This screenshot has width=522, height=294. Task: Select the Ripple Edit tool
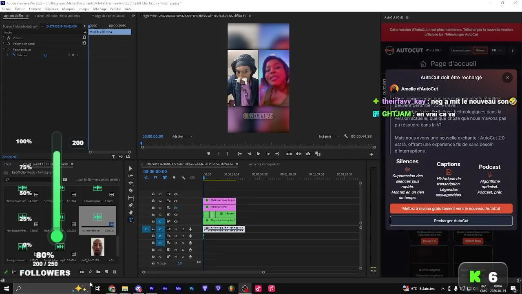(130, 183)
